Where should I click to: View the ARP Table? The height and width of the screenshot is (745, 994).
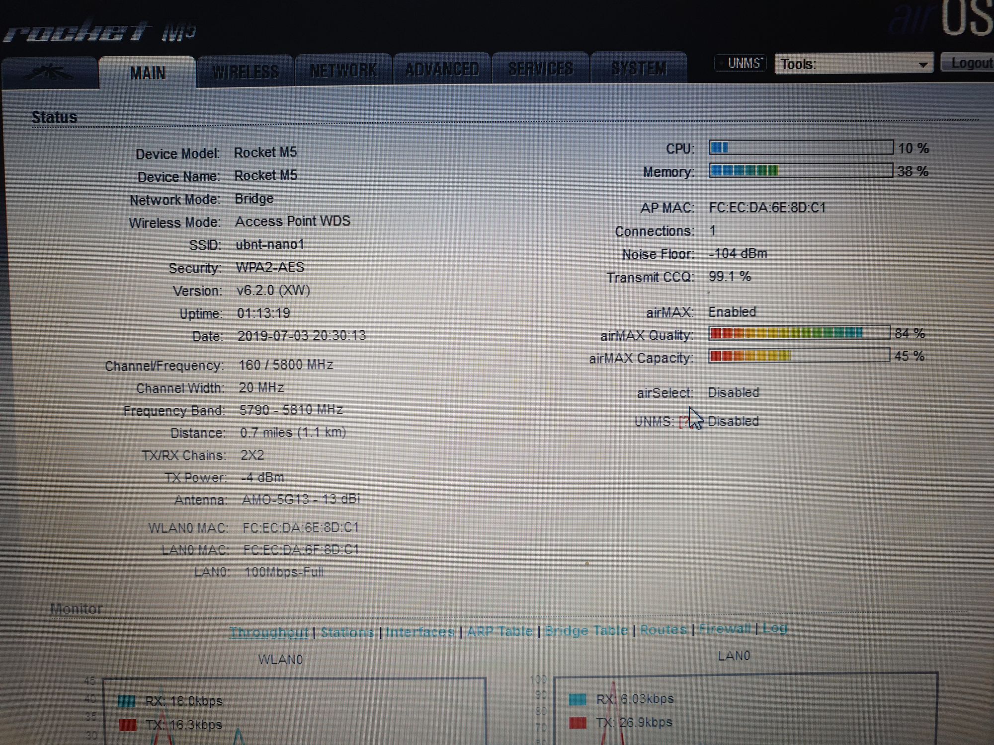499,631
